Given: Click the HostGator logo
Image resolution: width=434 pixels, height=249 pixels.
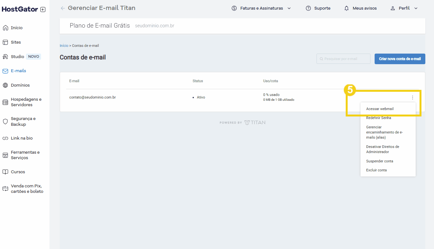Looking at the screenshot, I should [x=20, y=9].
